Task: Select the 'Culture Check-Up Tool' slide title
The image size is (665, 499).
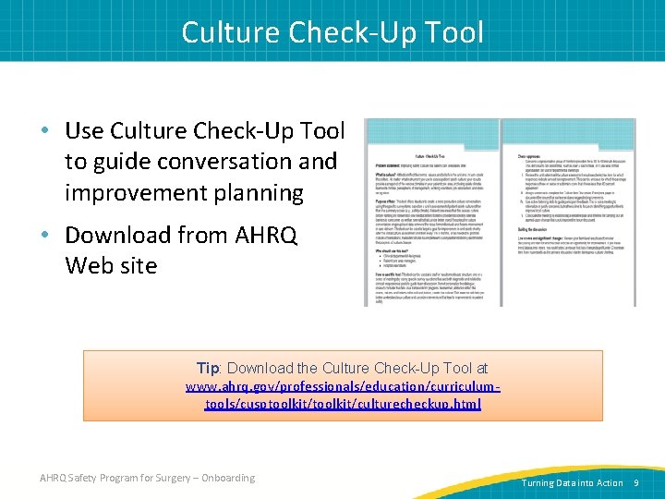Action: pos(332,32)
